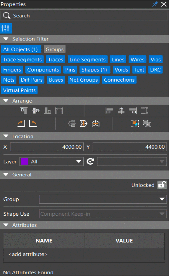Collapse the Selection Filter section
Image resolution: width=169 pixels, height=276 pixels.
tap(6, 39)
